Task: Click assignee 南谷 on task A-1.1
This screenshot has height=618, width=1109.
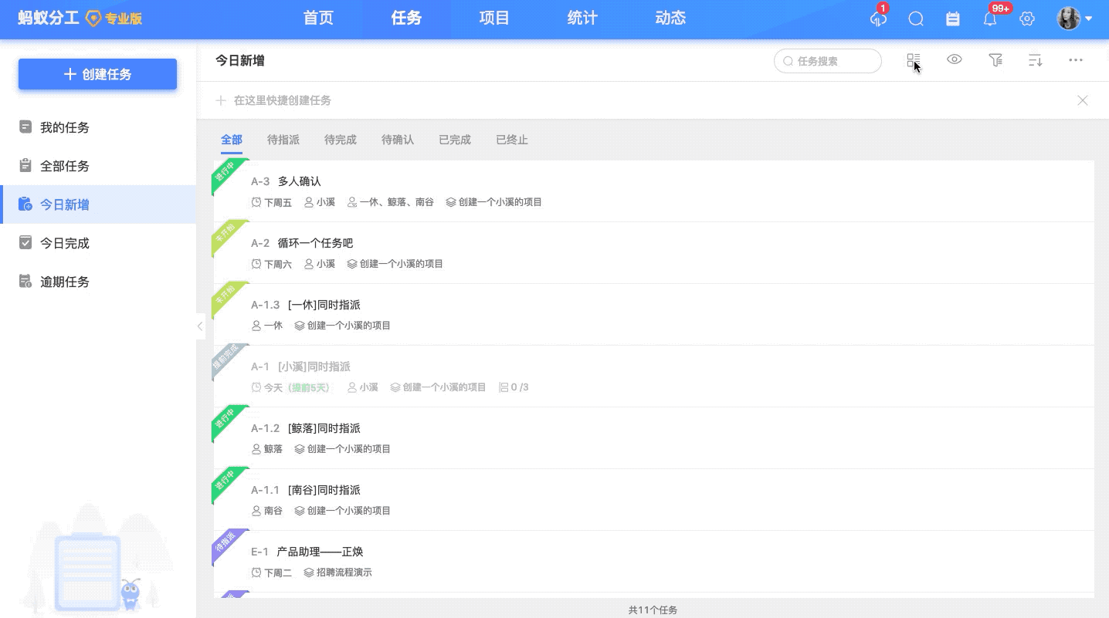Action: coord(267,511)
